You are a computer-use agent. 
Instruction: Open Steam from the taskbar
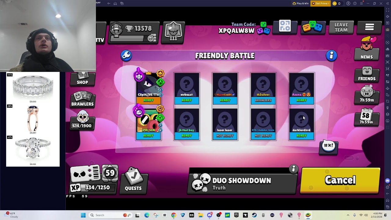[x=254, y=215]
